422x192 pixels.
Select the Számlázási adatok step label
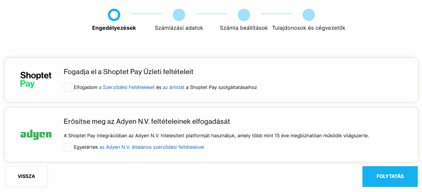(179, 28)
